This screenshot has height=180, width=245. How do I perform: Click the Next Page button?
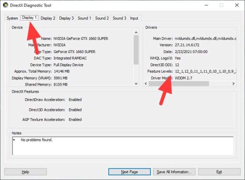129,172
